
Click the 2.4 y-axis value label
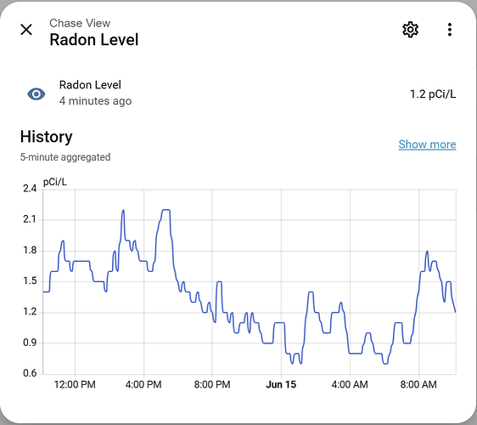point(30,189)
